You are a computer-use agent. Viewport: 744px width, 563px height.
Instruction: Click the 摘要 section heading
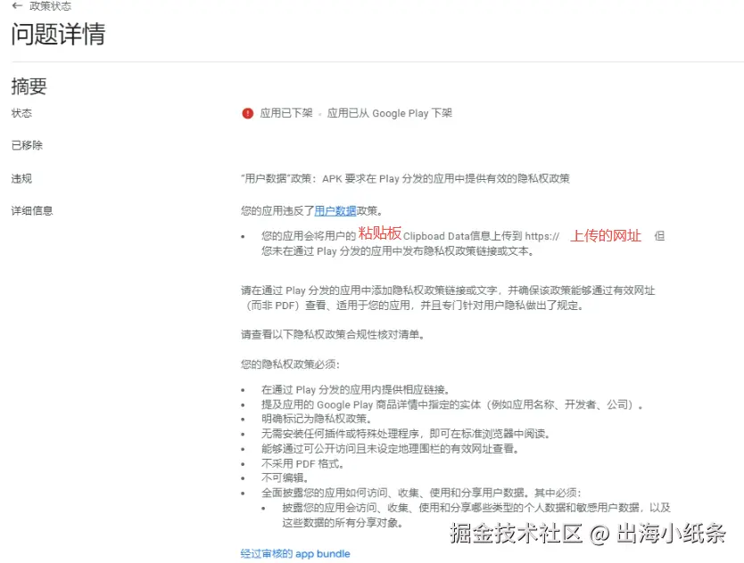point(29,86)
